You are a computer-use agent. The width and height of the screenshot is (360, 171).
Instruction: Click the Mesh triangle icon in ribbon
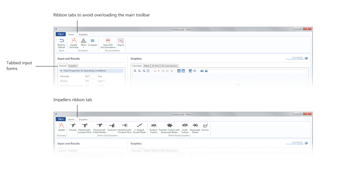(x=84, y=41)
